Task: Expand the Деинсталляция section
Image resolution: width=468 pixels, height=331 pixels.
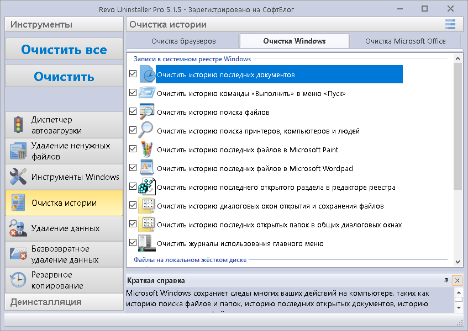Action: tap(64, 302)
